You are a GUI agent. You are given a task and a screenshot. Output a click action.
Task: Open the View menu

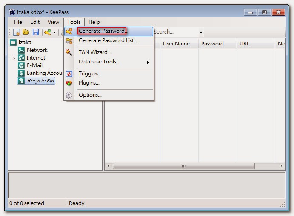53,22
